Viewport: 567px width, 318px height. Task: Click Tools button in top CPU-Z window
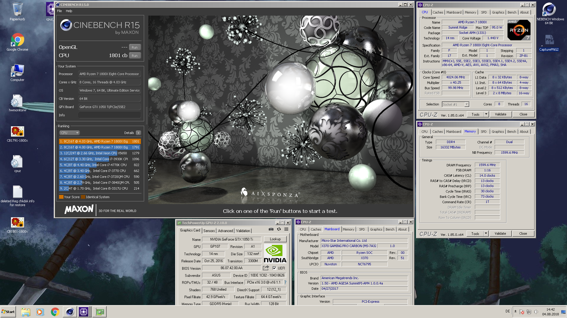coord(475,114)
